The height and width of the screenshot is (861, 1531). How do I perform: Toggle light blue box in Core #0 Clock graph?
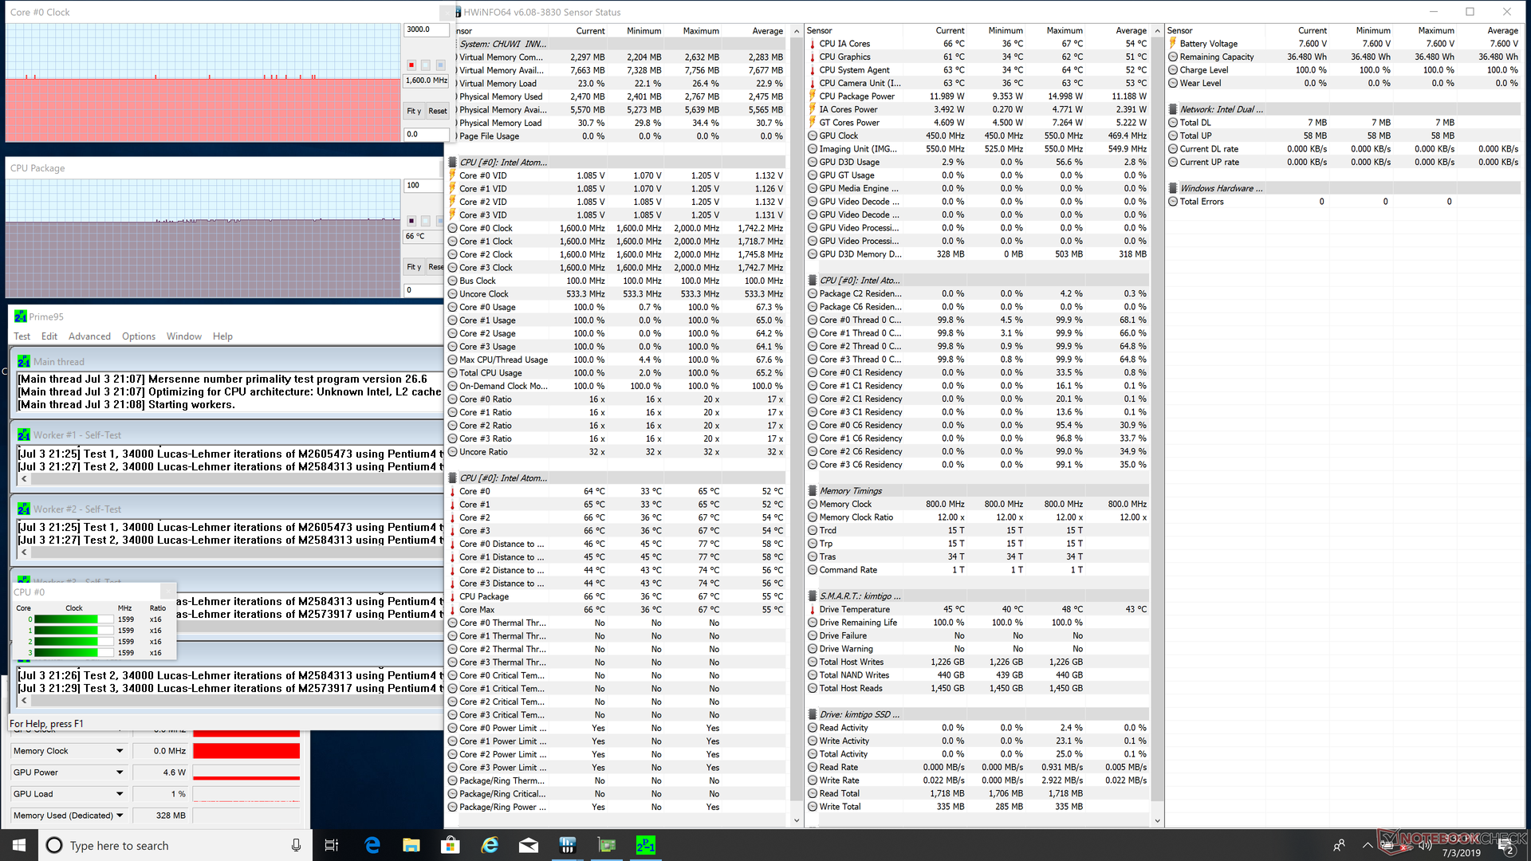[x=440, y=65]
